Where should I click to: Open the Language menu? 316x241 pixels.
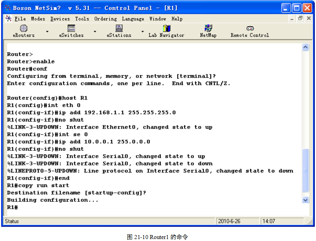click(133, 19)
